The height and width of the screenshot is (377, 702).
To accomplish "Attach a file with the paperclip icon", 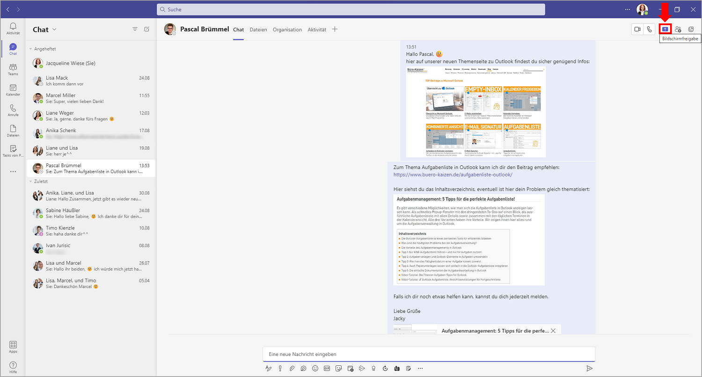I will (292, 369).
